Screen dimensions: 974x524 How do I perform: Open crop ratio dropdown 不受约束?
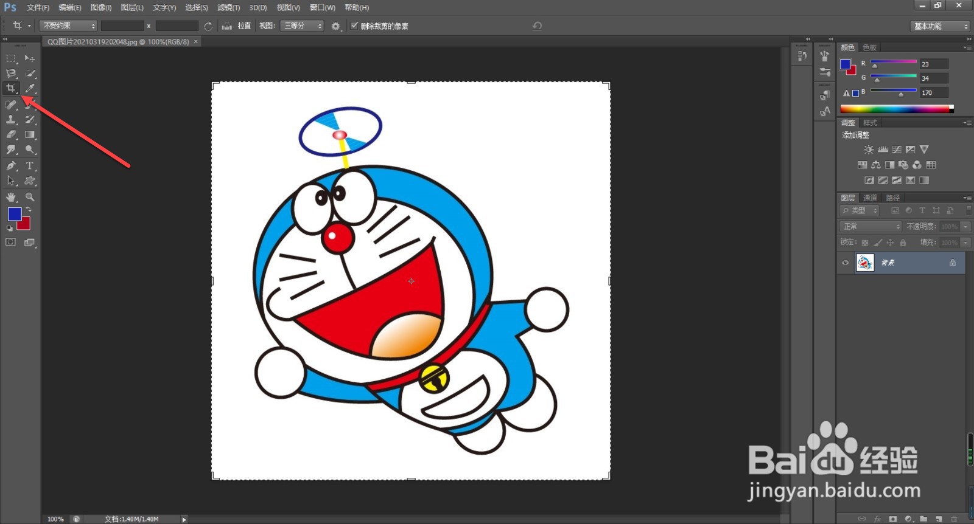(68, 26)
